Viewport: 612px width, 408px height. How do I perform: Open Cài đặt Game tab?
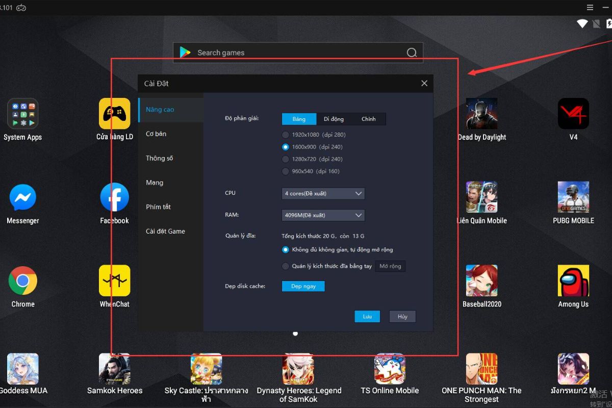pyautogui.click(x=171, y=232)
